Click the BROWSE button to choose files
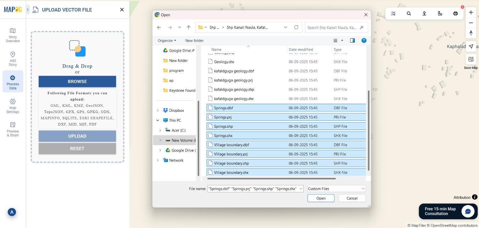479x228 pixels. point(77,81)
